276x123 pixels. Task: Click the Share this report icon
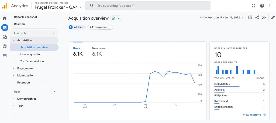click(x=257, y=17)
